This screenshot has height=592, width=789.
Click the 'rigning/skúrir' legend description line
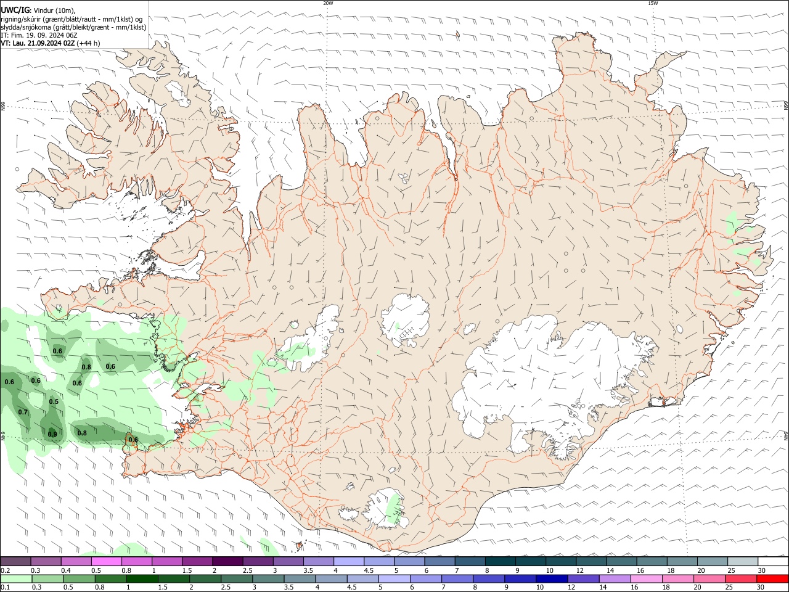[x=72, y=18]
